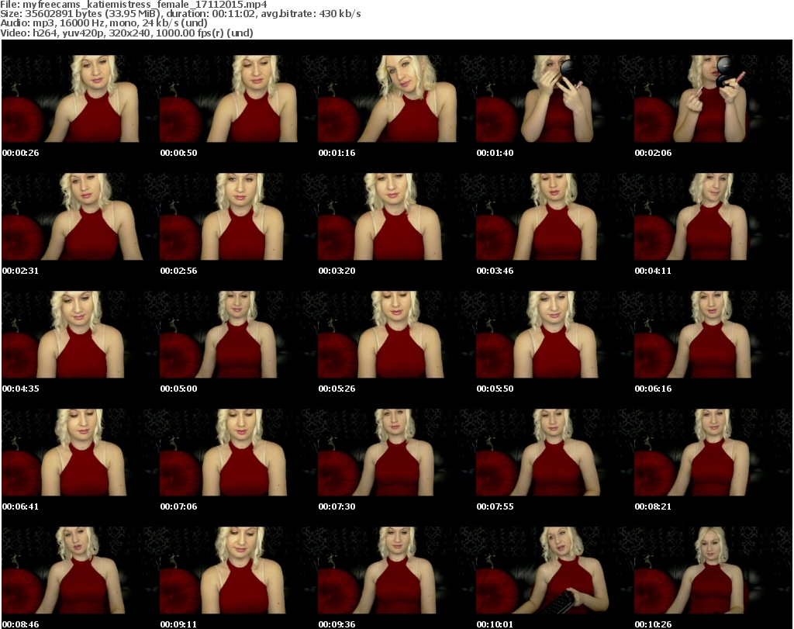794x629 pixels.
Task: Pick the frame labeled 00:07:30
Action: point(396,453)
